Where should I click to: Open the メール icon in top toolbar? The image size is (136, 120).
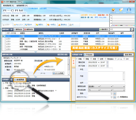[121, 10]
